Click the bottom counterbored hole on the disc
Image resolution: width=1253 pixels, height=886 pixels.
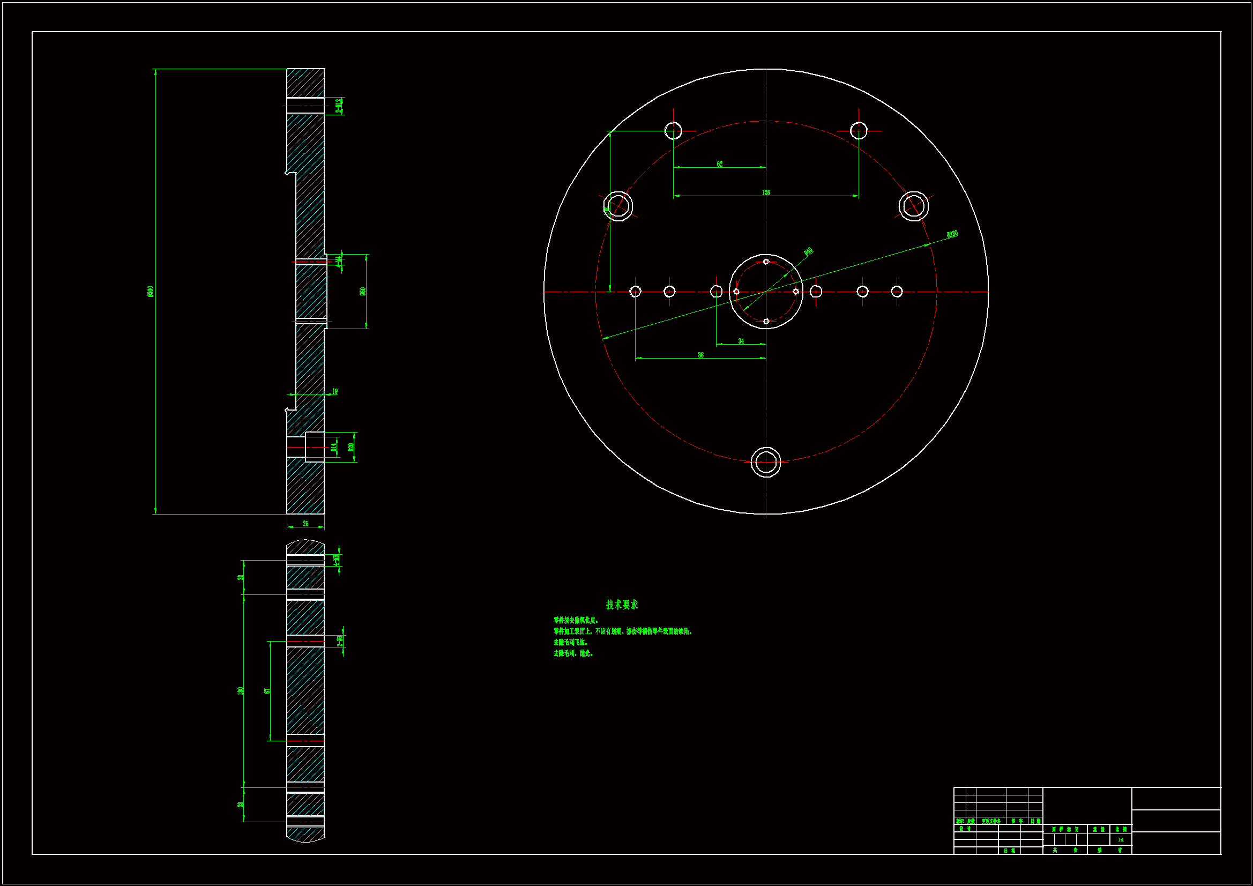pos(766,462)
